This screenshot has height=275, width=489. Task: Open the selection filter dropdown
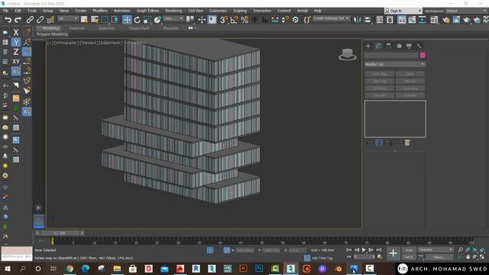[68, 18]
